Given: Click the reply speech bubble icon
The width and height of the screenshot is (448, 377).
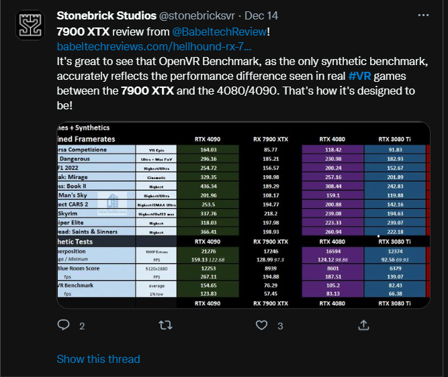Looking at the screenshot, I should (x=63, y=325).
